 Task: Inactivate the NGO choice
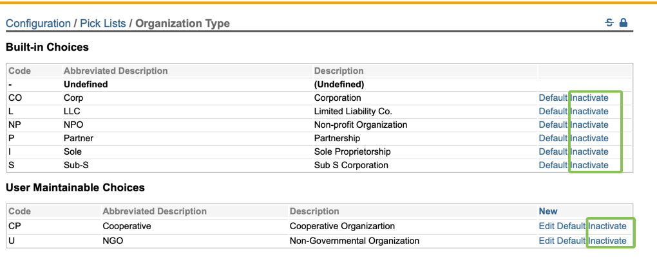tap(607, 241)
